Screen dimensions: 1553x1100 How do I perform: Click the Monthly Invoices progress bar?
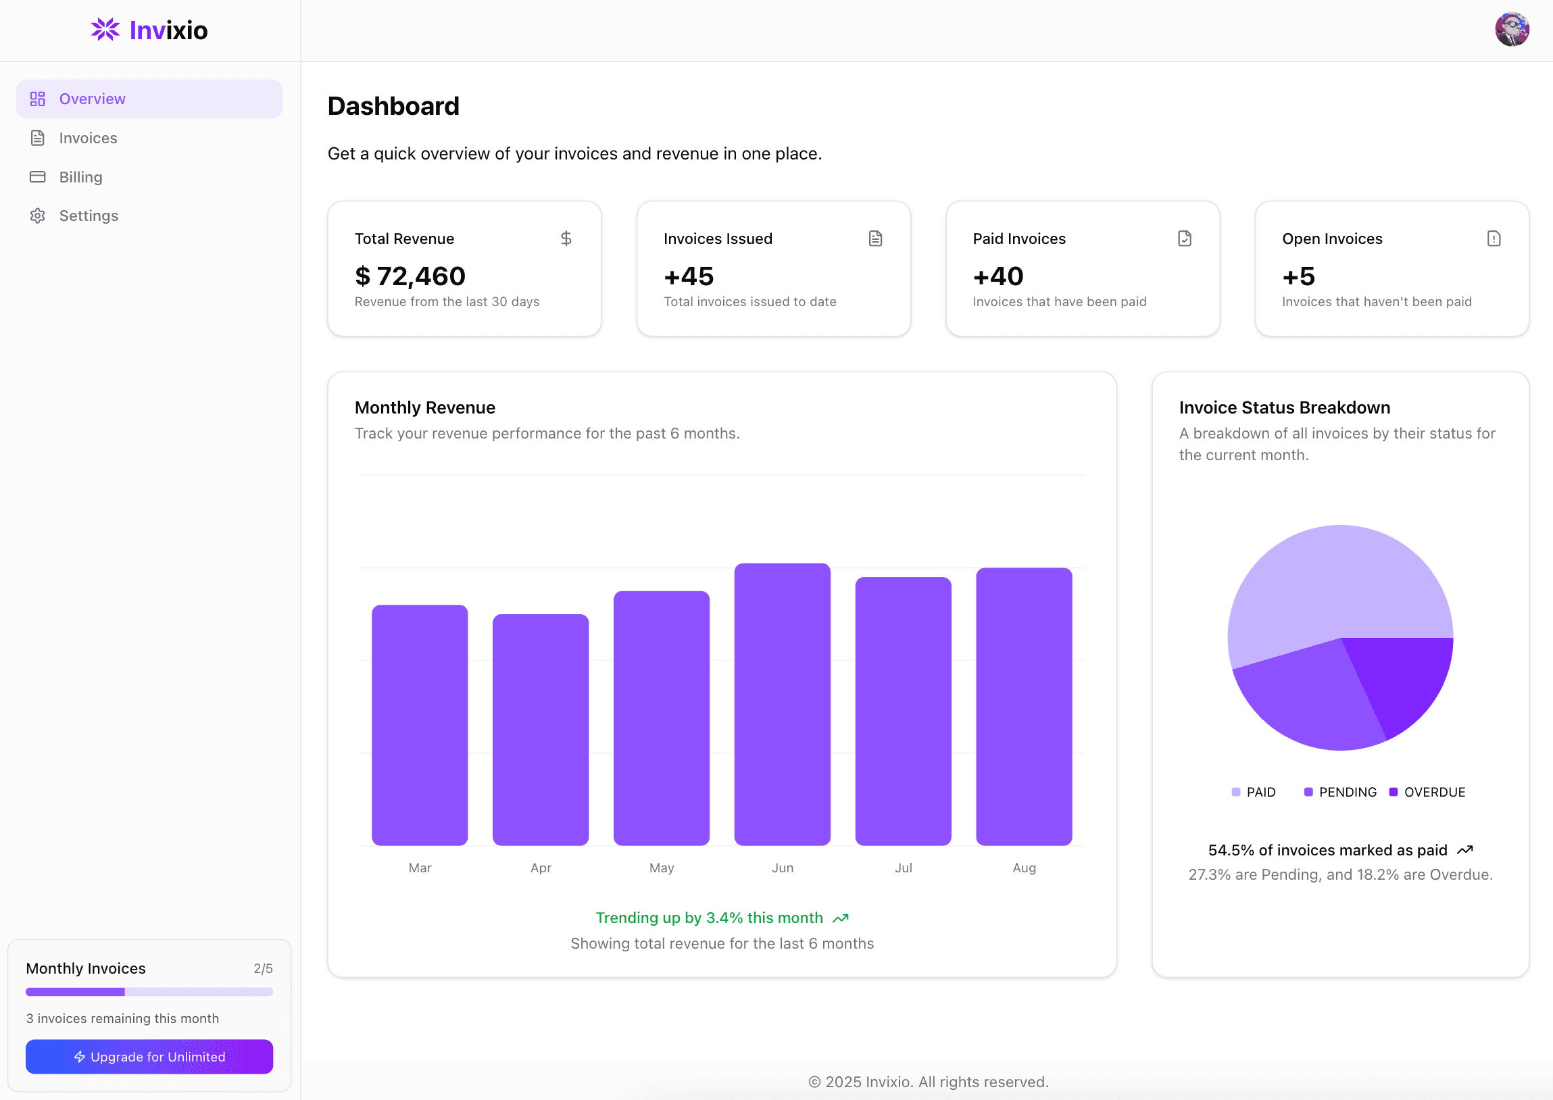tap(149, 992)
